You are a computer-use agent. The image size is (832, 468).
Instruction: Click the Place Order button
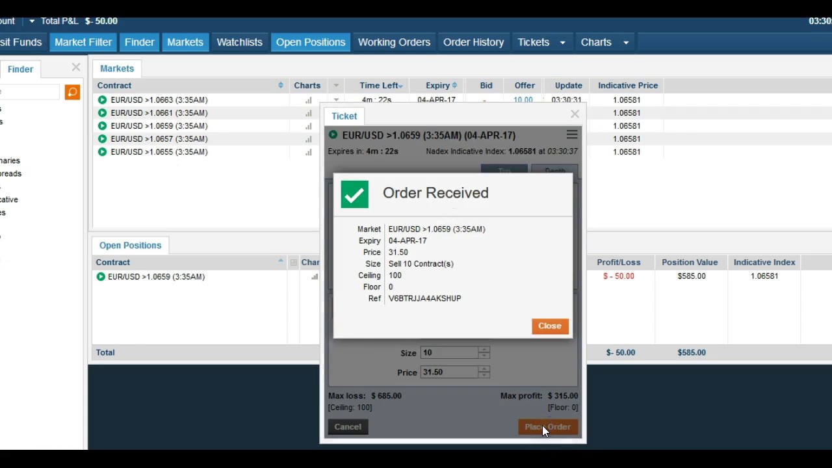[x=548, y=427]
